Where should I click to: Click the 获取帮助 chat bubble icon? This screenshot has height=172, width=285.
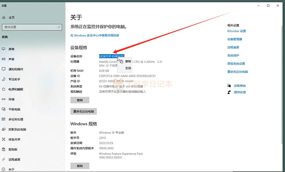tap(229, 86)
